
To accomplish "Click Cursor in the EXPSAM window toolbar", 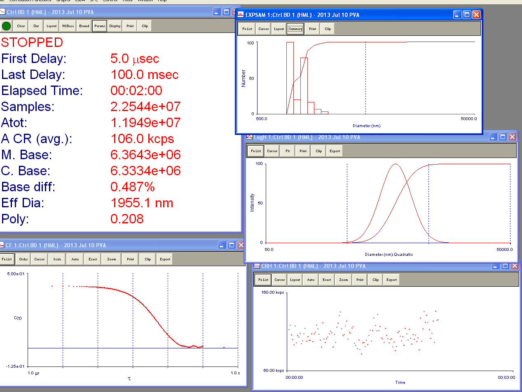I will (x=264, y=29).
